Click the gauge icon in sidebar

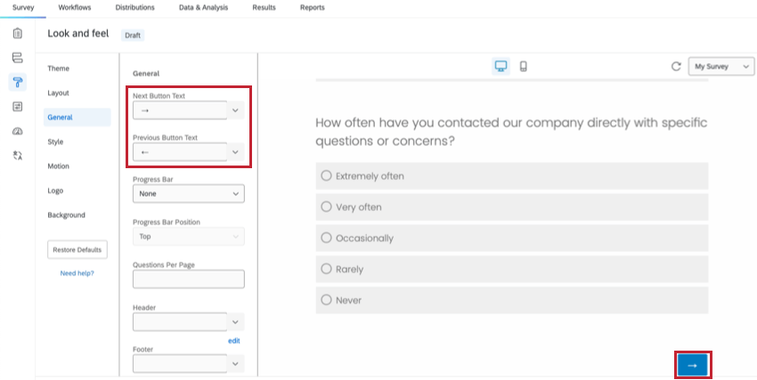point(17,131)
